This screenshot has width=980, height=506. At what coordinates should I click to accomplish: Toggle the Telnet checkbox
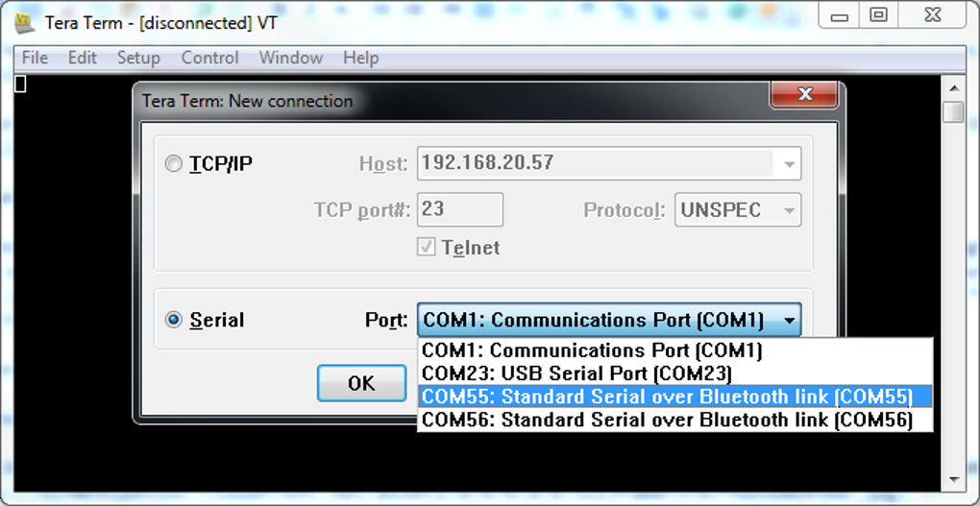tap(426, 248)
